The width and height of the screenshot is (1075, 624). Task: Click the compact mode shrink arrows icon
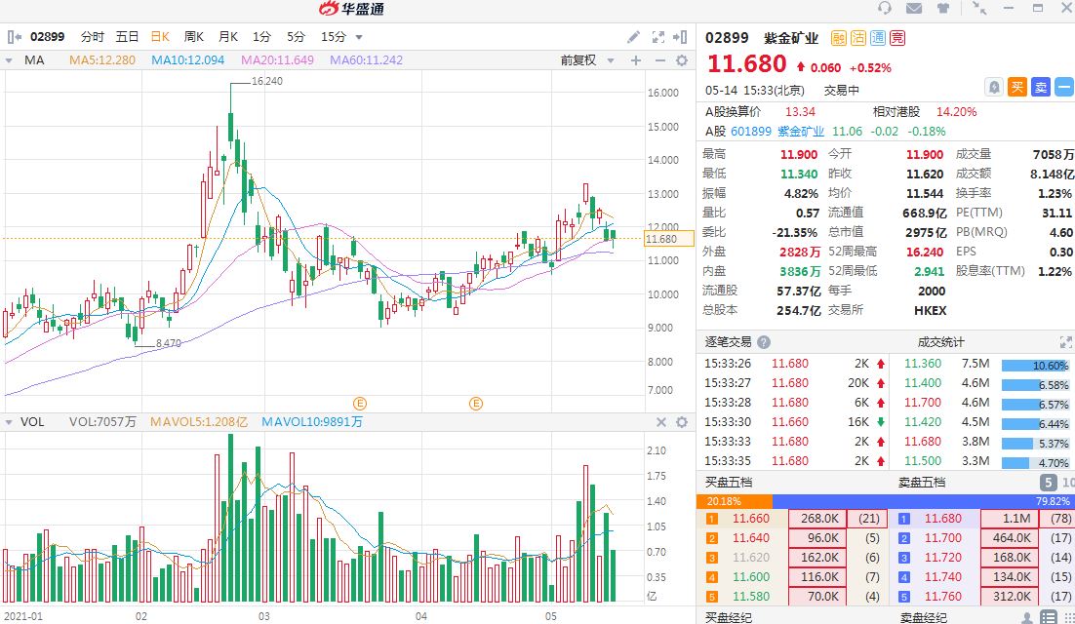[979, 8]
